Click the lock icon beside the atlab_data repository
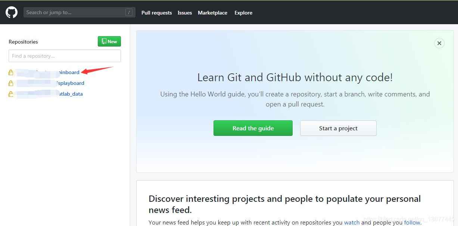This screenshot has height=226, width=458. click(x=11, y=94)
